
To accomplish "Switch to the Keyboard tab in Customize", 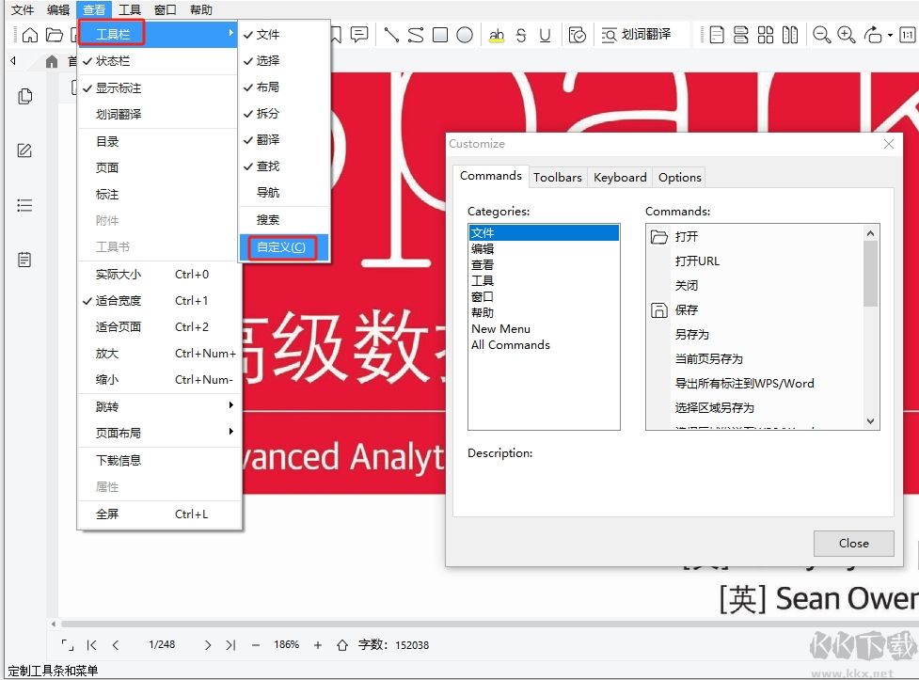I will click(619, 177).
